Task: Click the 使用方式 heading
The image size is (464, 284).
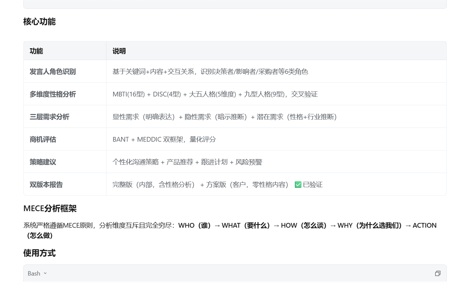Action: pos(40,253)
